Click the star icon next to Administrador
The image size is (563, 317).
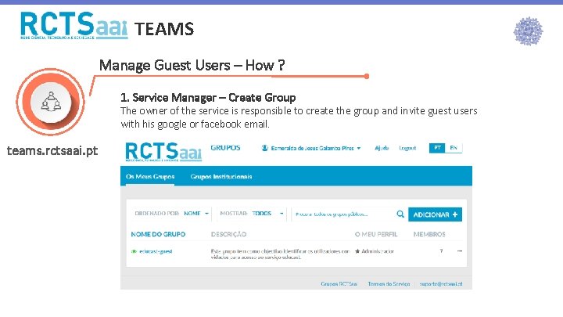[357, 251]
